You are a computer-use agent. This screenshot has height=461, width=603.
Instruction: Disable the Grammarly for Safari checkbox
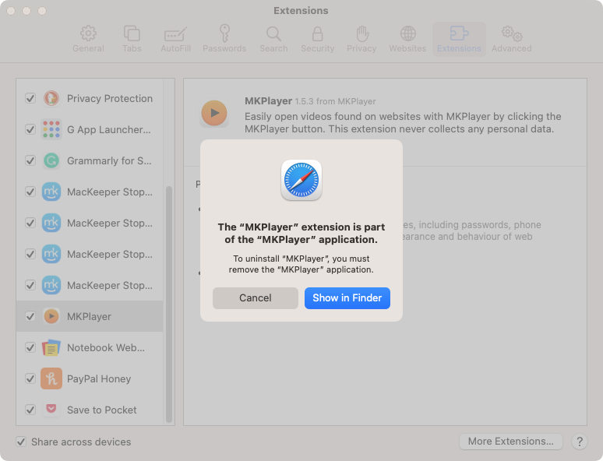pyautogui.click(x=30, y=160)
